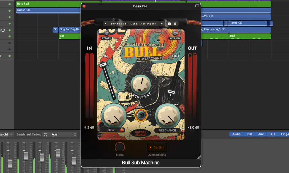Toggle the Sends auf Fader power button
The image size is (289, 173).
(45, 134)
